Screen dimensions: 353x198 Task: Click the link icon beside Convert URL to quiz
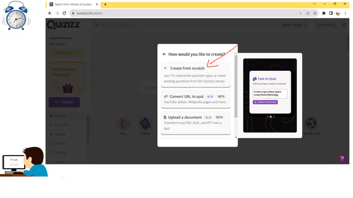point(166,96)
